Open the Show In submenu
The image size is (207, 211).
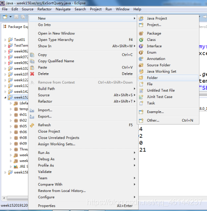coord(83,46)
